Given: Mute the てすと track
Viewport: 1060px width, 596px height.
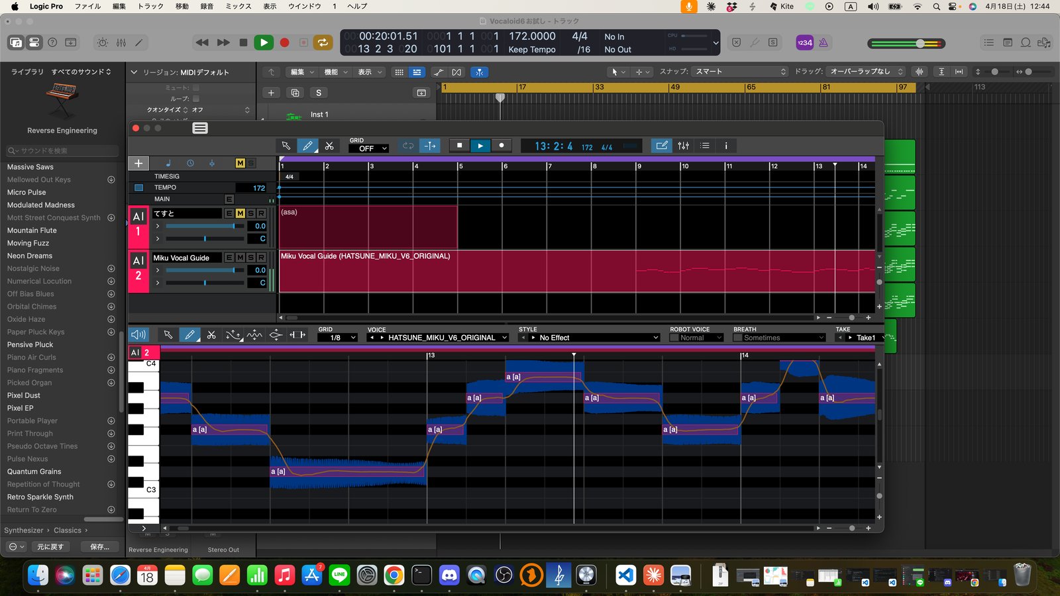Looking at the screenshot, I should pyautogui.click(x=240, y=213).
